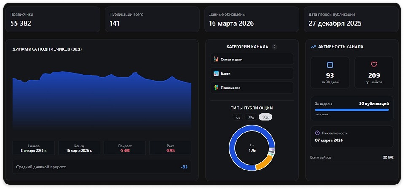Viewport: 404px width, 189px height.
Task: Click the Семья и дети category icon
Action: (x=216, y=59)
